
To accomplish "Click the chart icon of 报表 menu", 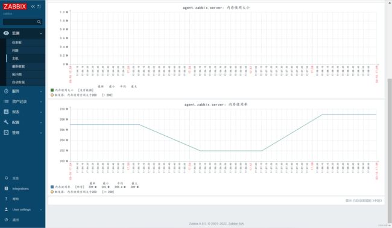I will [x=6, y=112].
